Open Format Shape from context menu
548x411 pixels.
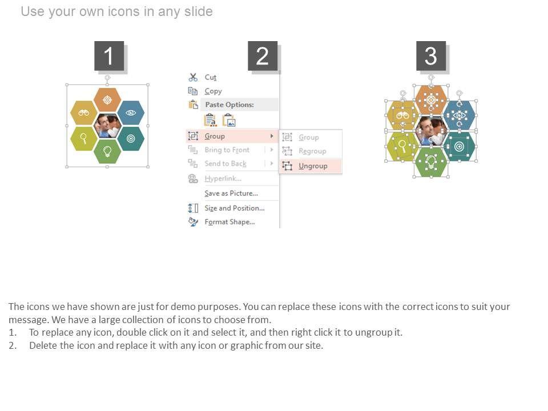pos(229,221)
